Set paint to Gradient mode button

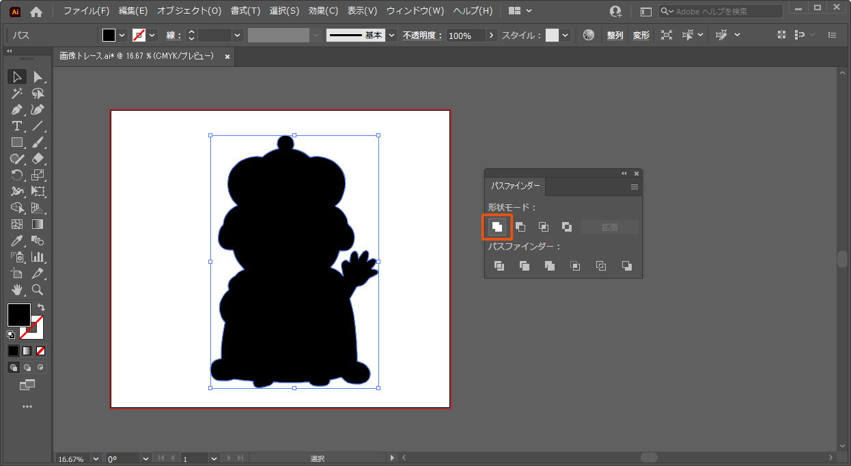coord(27,351)
